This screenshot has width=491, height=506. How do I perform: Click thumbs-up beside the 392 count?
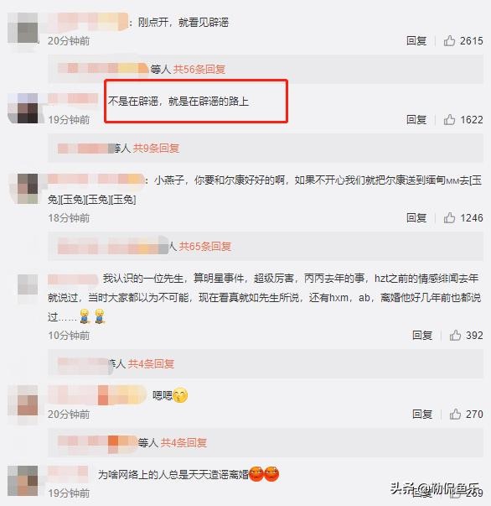[x=455, y=336]
